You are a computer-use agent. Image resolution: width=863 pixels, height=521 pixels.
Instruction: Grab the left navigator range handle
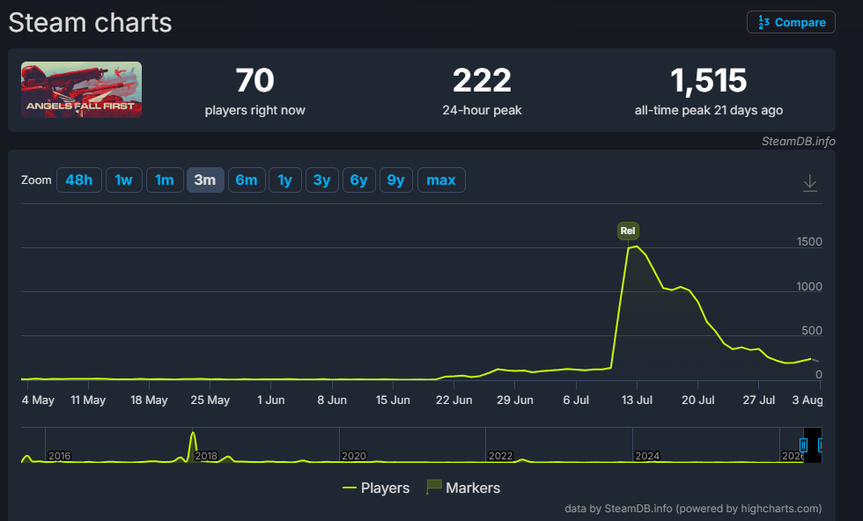803,445
